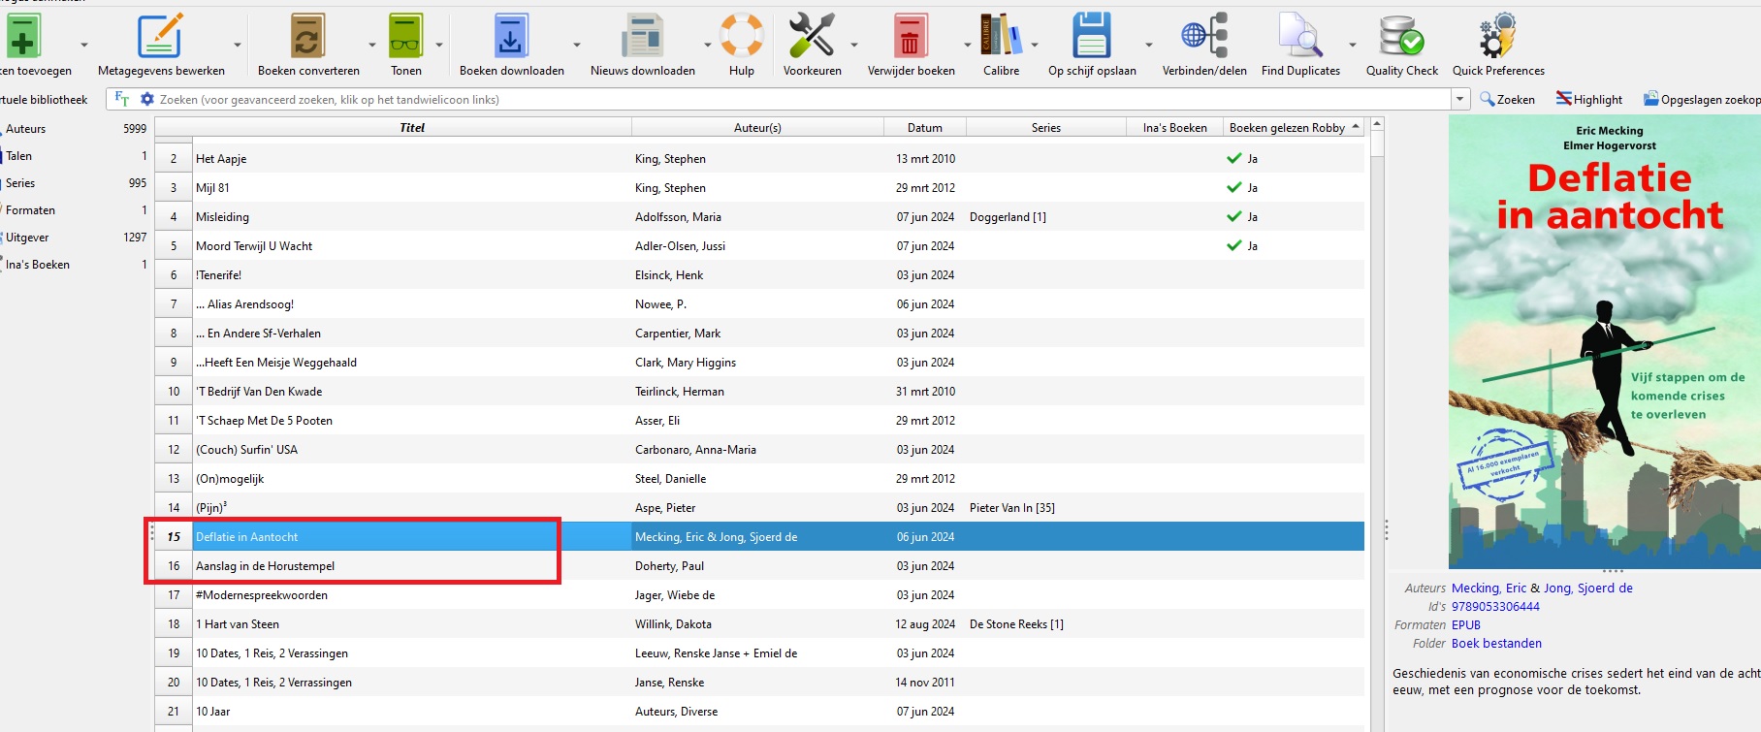Select Series in tag browser
Viewport: 1761px width, 732px height.
tap(20, 183)
